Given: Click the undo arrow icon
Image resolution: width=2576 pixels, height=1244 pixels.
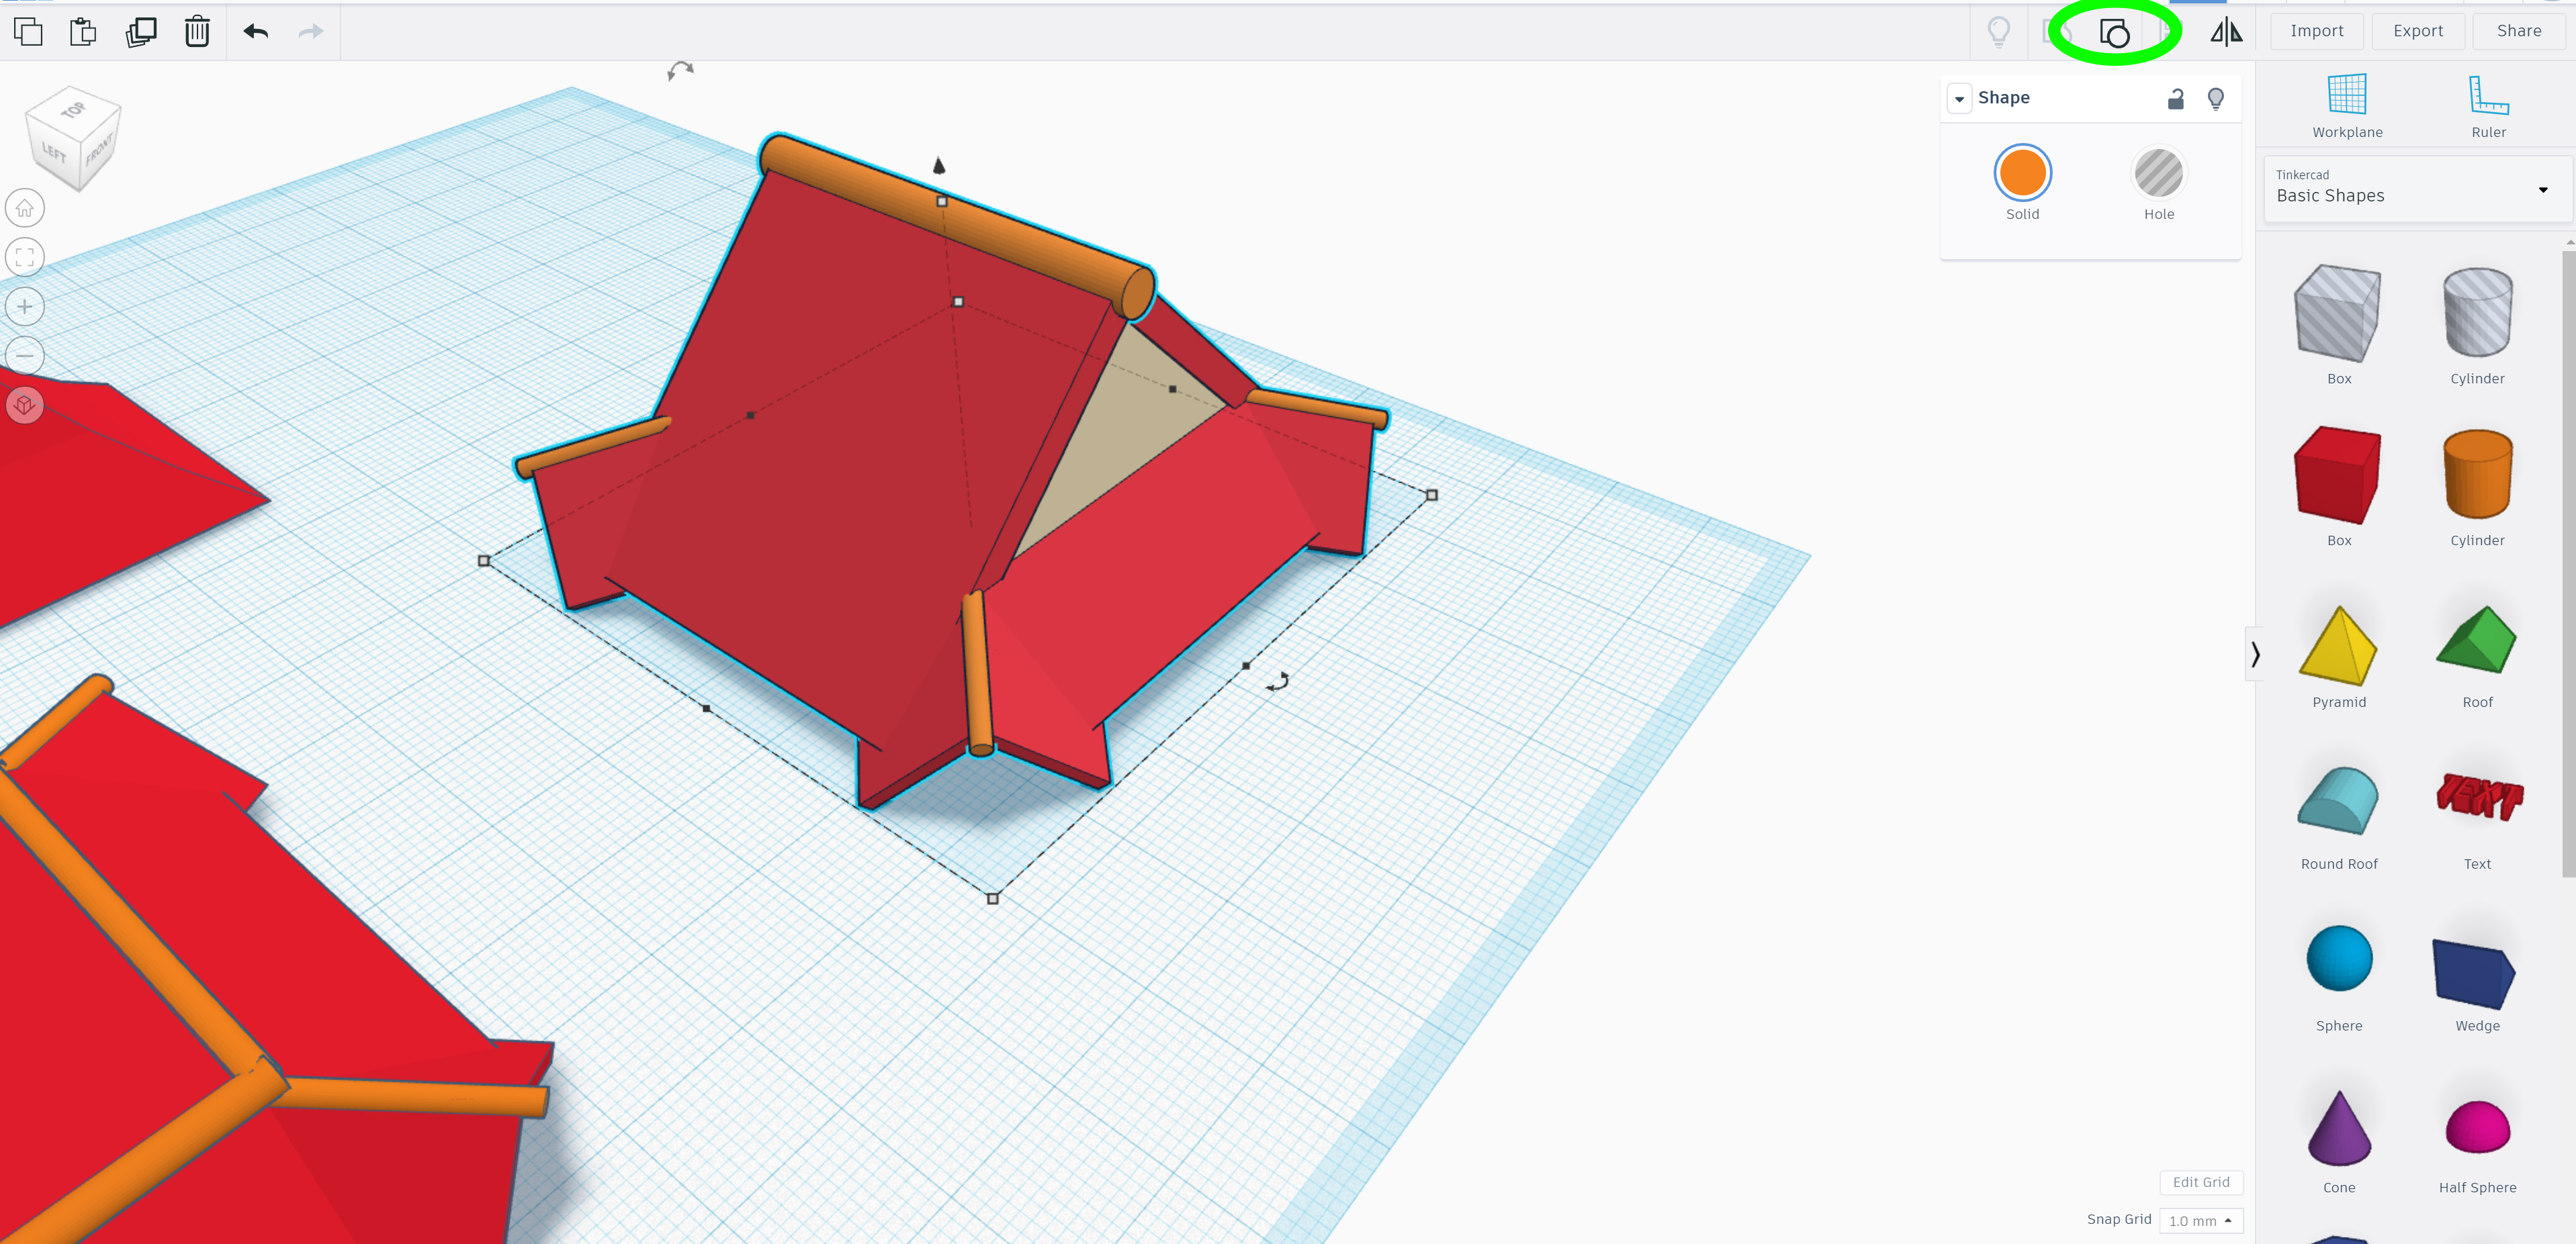Looking at the screenshot, I should [258, 30].
